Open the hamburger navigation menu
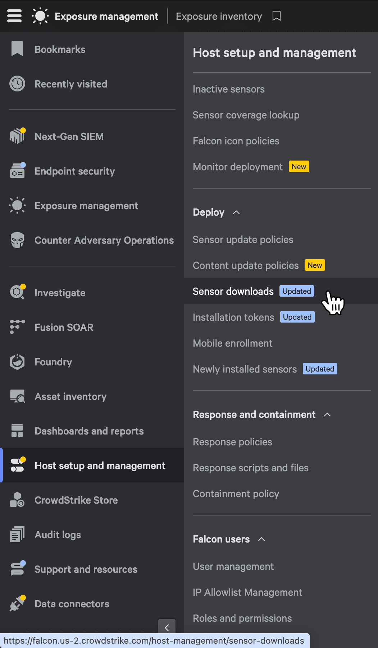This screenshot has height=648, width=378. (14, 16)
